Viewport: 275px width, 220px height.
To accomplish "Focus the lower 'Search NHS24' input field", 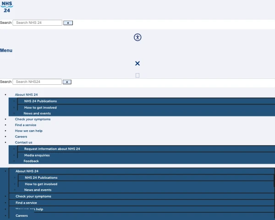I will click(x=37, y=82).
